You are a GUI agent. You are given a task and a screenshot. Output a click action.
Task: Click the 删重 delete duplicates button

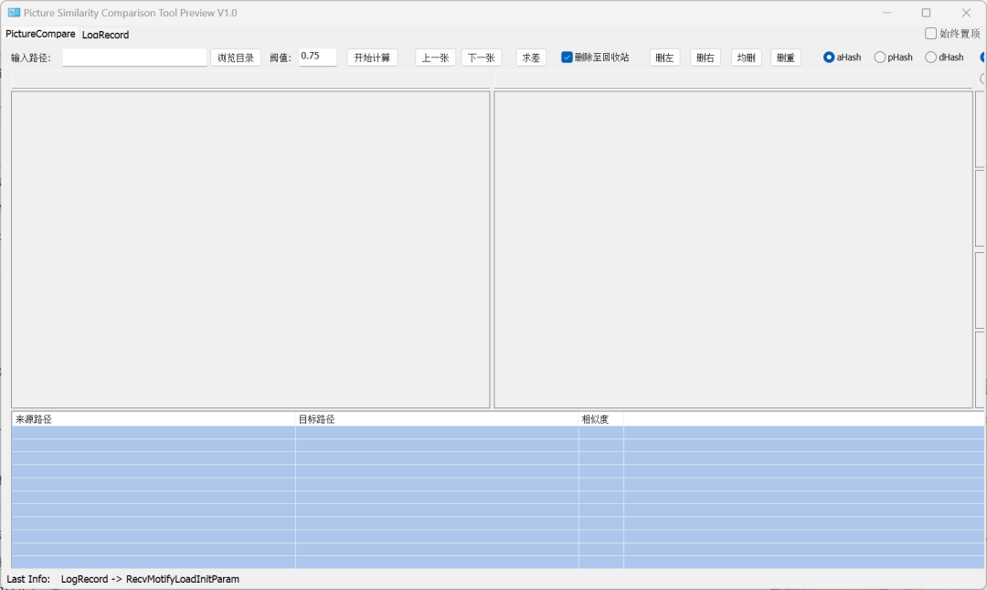pos(786,58)
